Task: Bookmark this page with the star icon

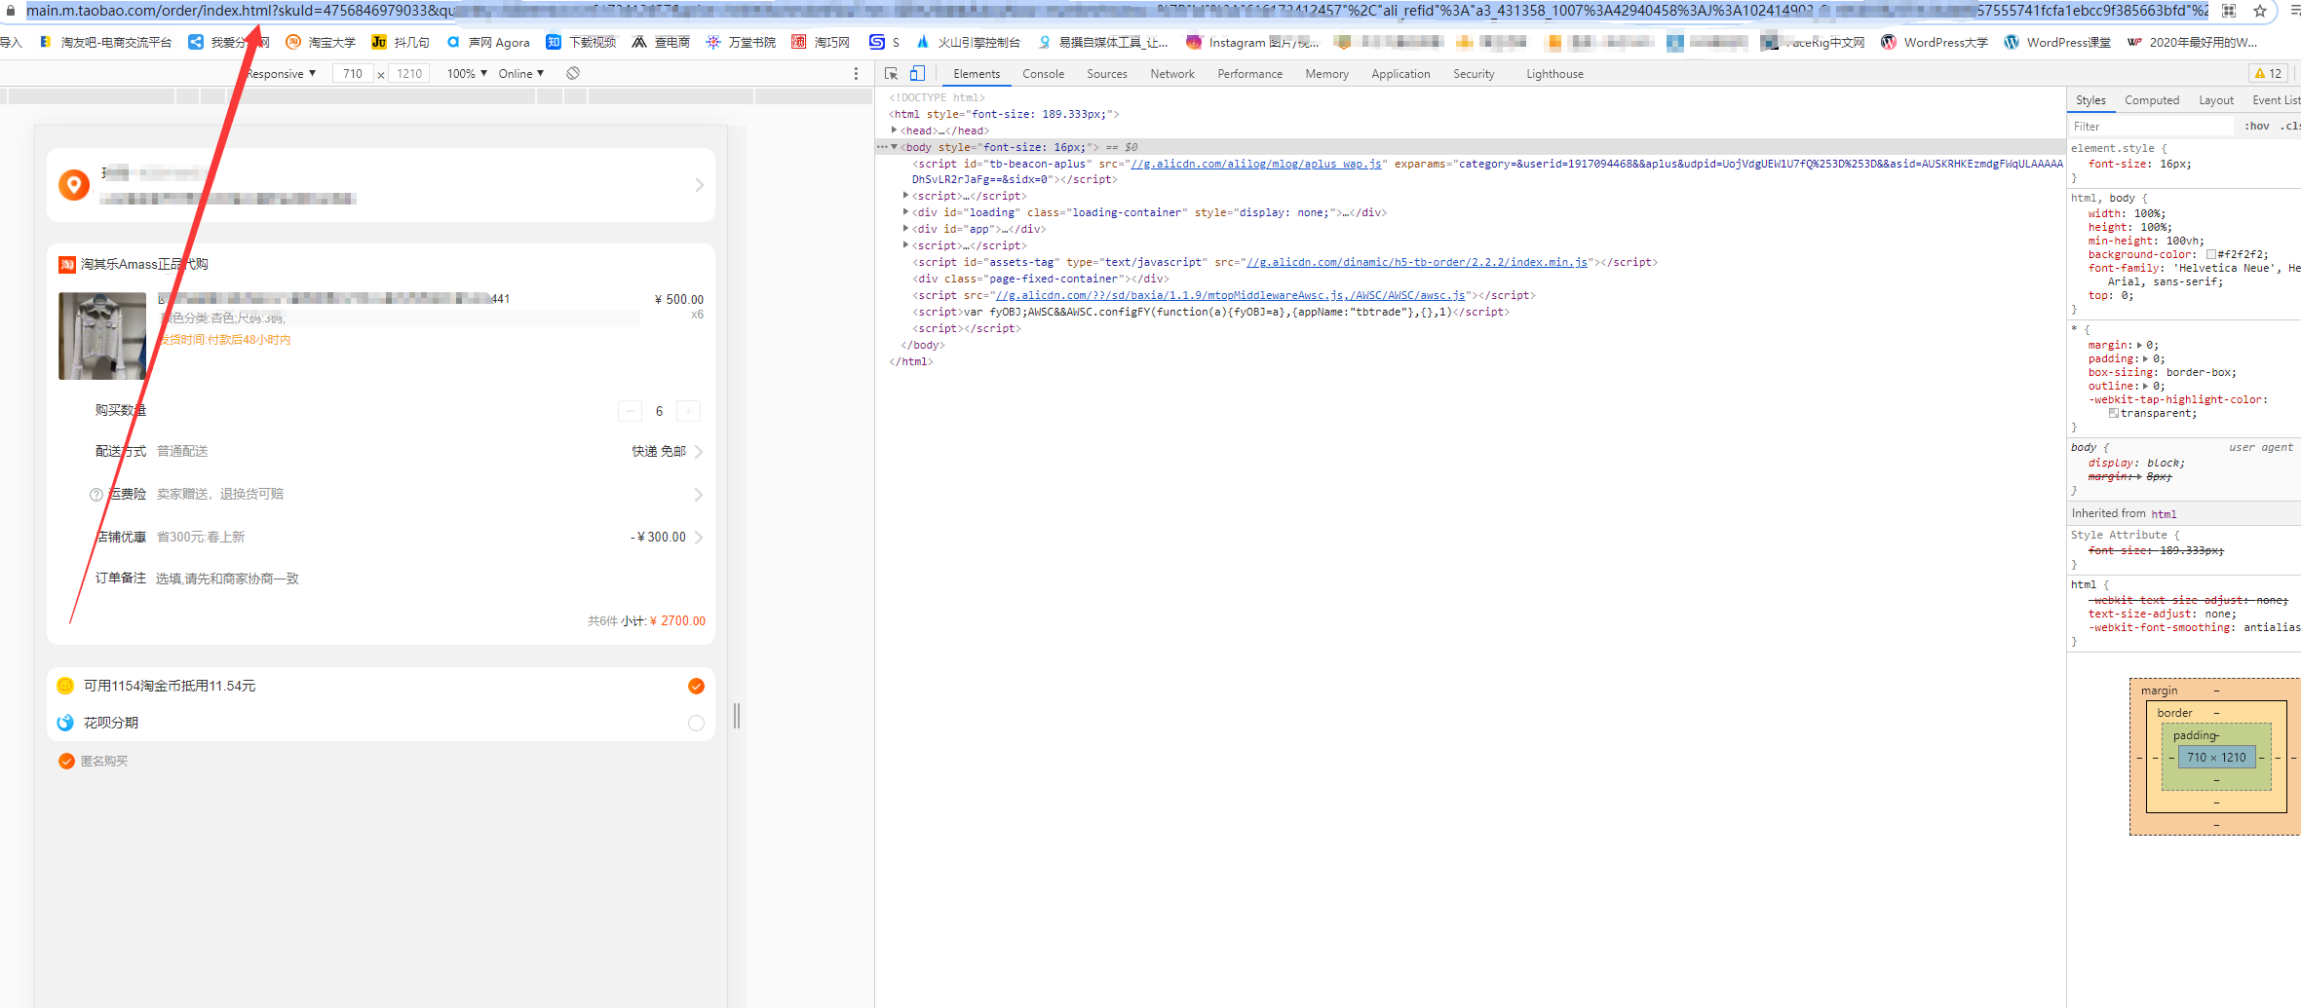Action: click(2260, 11)
